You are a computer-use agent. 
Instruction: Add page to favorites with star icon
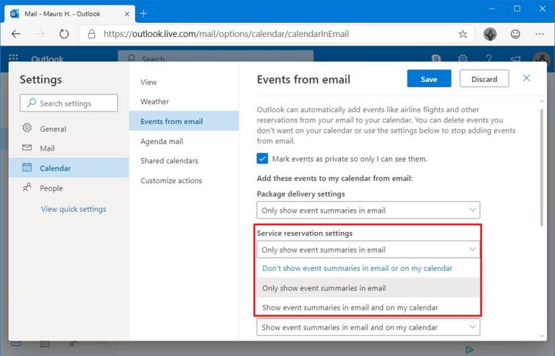pyautogui.click(x=462, y=34)
